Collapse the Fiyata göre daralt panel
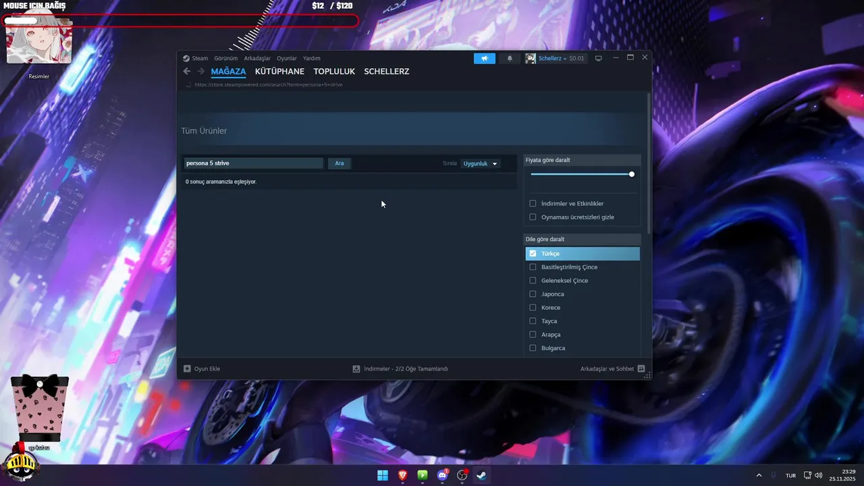Viewport: 864px width, 486px height. [x=582, y=160]
